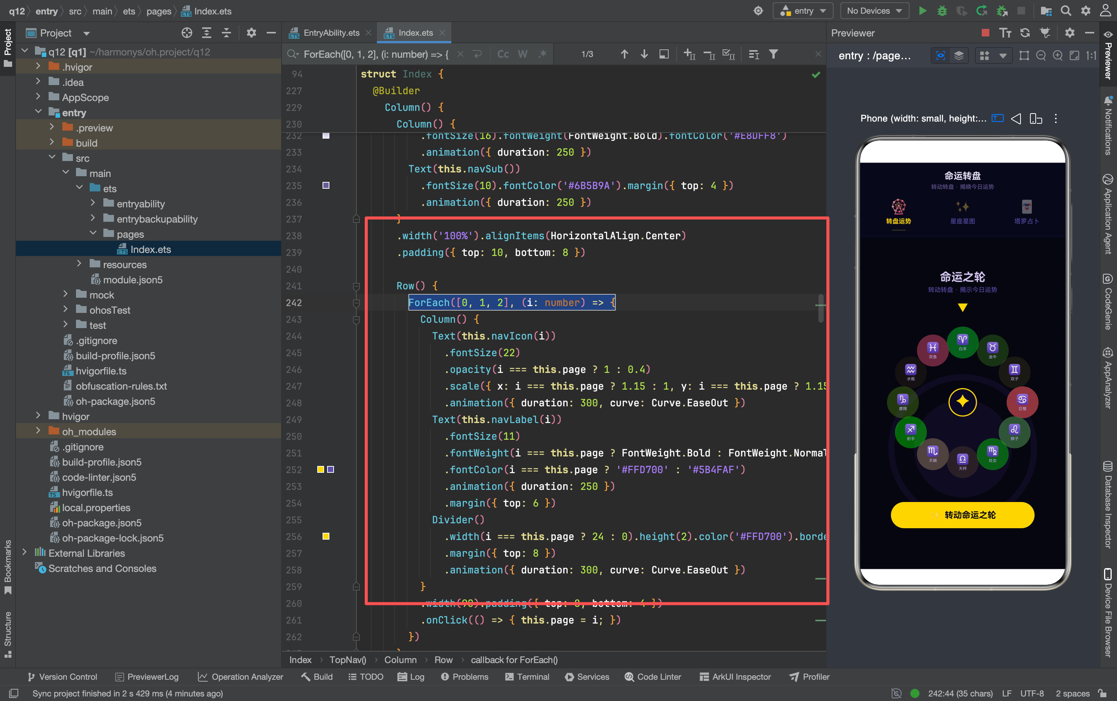Attach the debugger to a process
Image resolution: width=1117 pixels, height=701 pixels.
tap(1002, 11)
